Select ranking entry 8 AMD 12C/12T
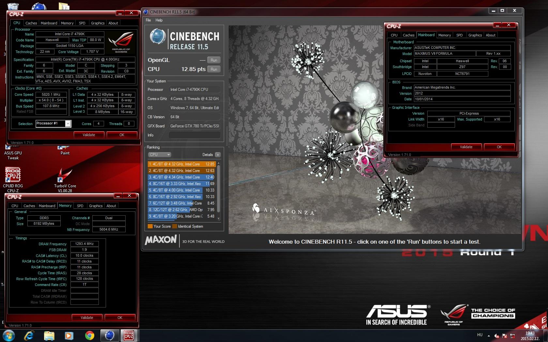 (x=181, y=210)
